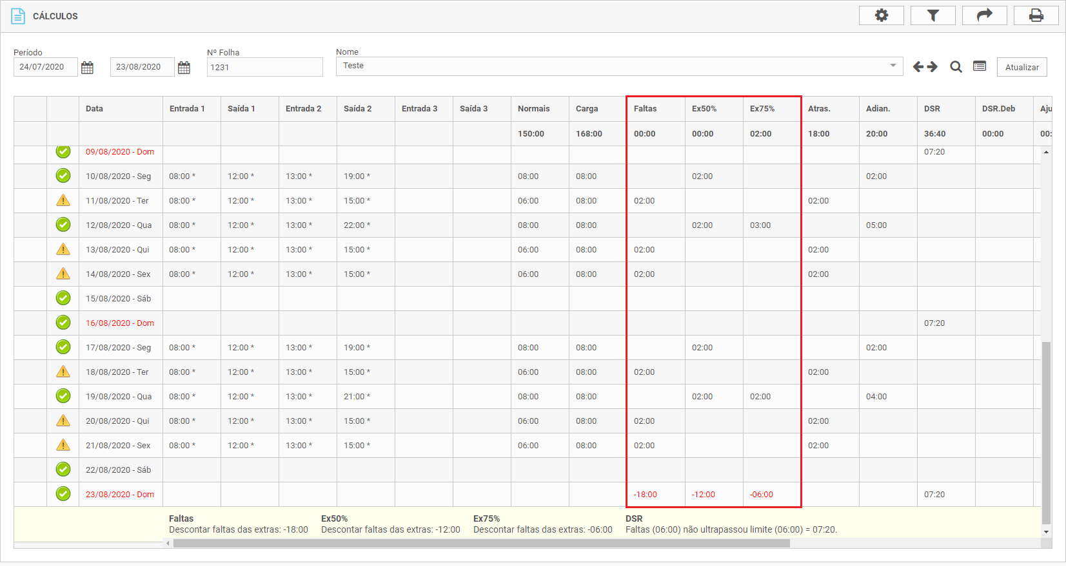Click the Data column header
The height and width of the screenshot is (570, 1066).
(95, 109)
